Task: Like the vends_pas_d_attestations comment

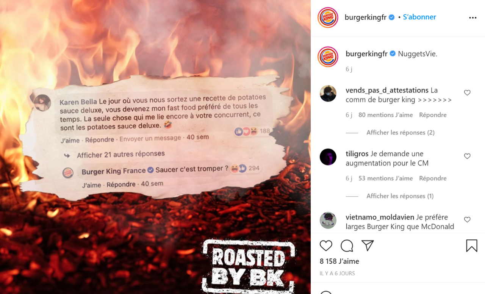Action: click(x=467, y=93)
